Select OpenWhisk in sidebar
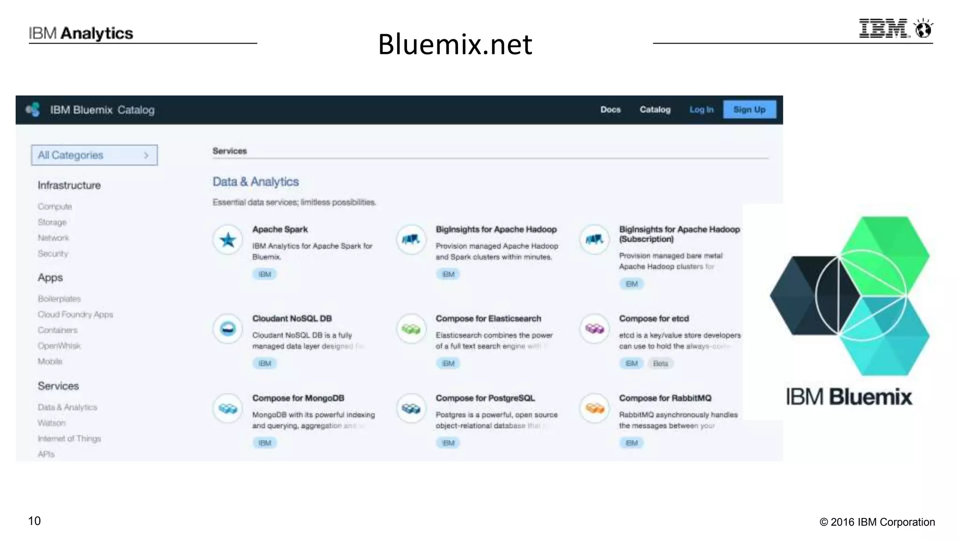Image resolution: width=959 pixels, height=540 pixels. click(x=59, y=346)
